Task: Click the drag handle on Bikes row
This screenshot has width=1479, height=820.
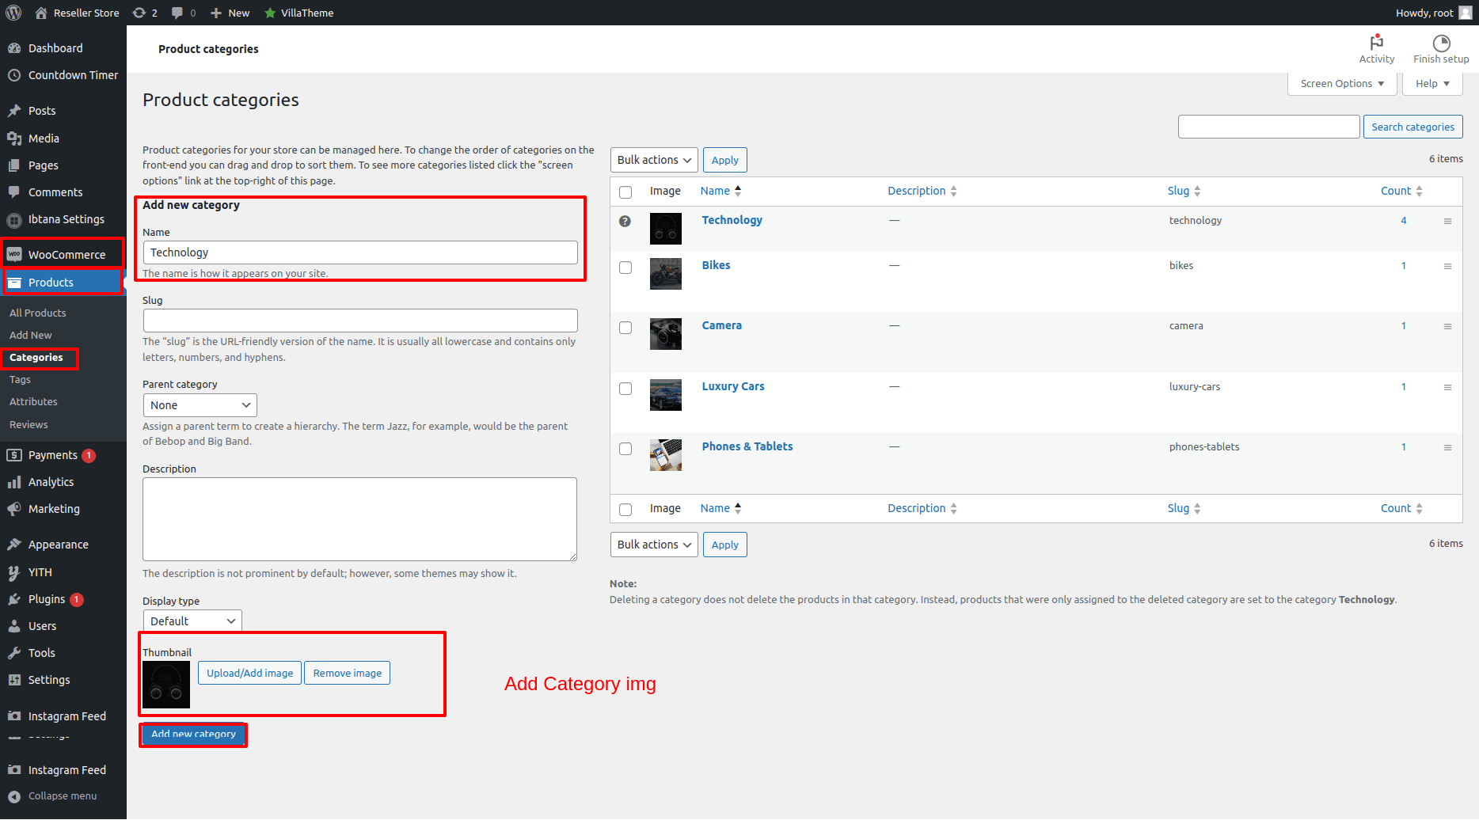Action: pyautogui.click(x=1447, y=267)
